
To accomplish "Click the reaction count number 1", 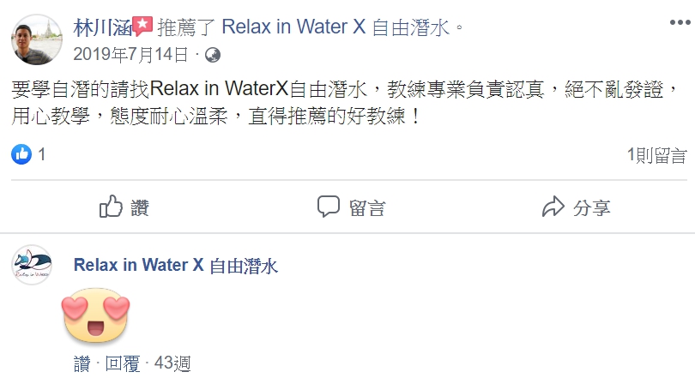I will [x=42, y=154].
